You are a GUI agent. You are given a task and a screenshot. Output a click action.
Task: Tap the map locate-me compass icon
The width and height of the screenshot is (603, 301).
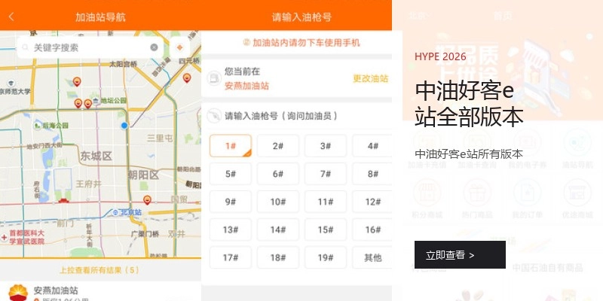[179, 47]
